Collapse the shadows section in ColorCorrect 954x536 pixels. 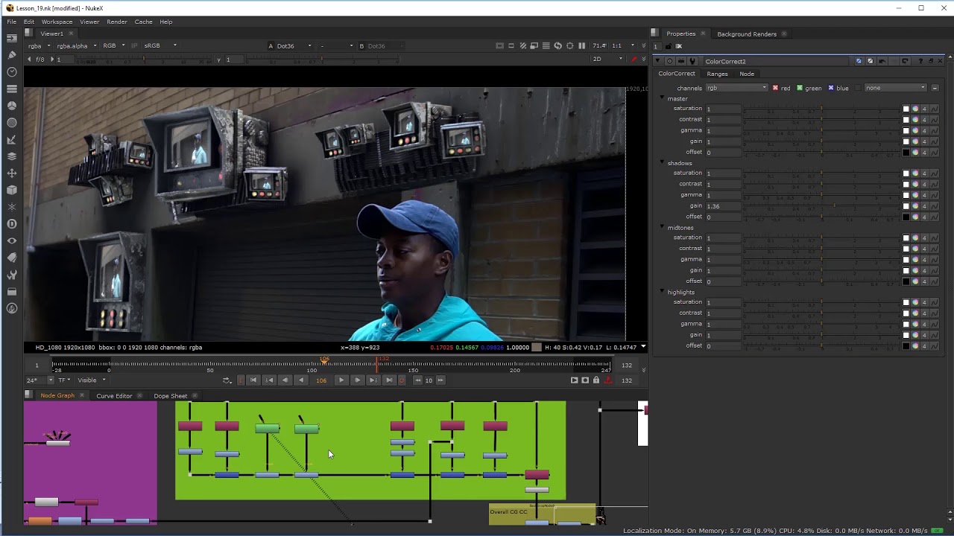click(x=662, y=163)
